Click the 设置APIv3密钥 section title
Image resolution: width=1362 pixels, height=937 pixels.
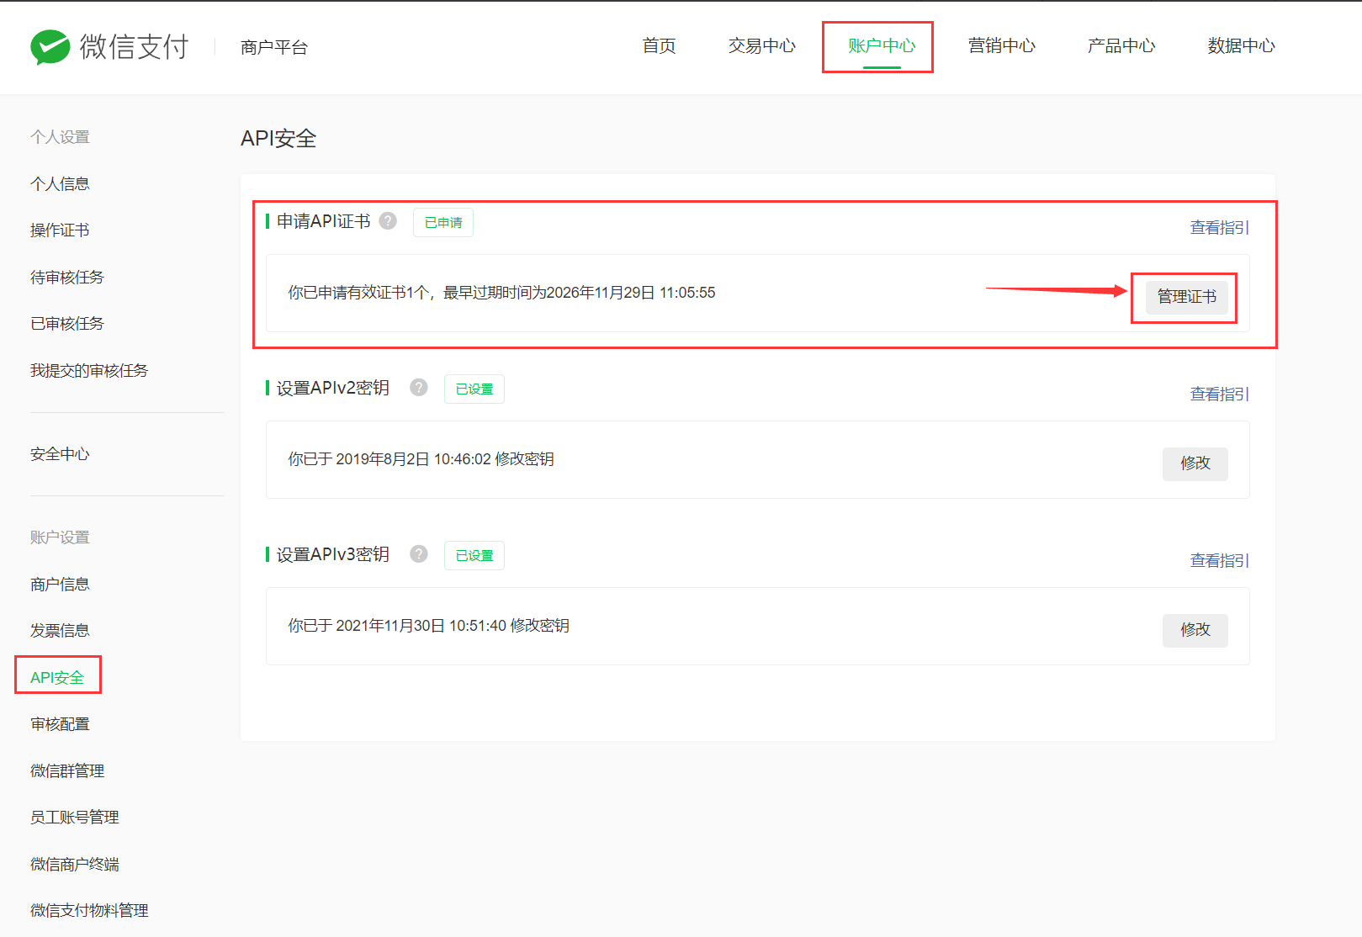pos(333,554)
